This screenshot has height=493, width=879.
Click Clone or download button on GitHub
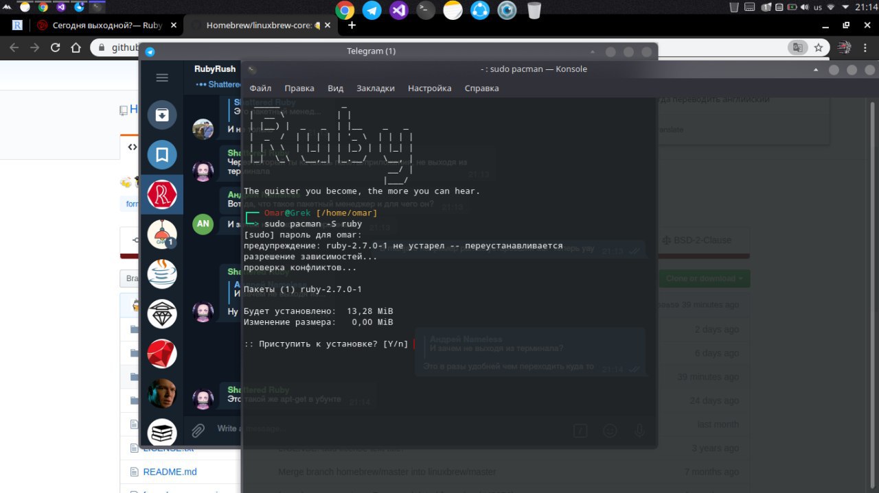[x=704, y=278]
